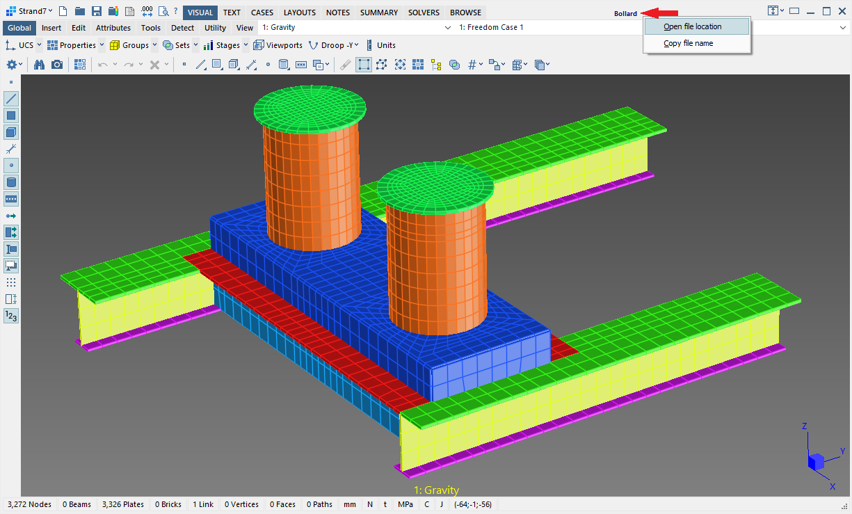This screenshot has height=514, width=852.
Task: Click the Units button
Action: pyautogui.click(x=380, y=45)
